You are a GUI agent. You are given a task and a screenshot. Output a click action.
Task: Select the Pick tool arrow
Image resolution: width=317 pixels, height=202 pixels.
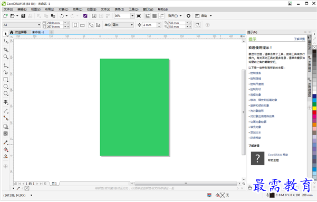tap(6, 34)
